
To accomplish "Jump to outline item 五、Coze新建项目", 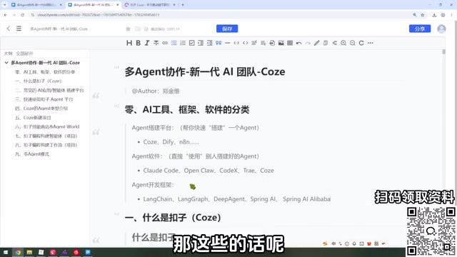I will 33,118.
